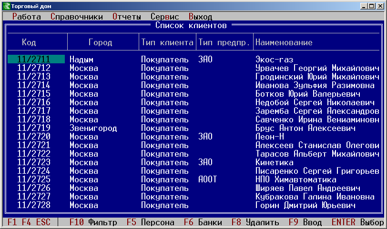Click client name Леон-Н
This screenshot has width=387, height=229.
pos(270,136)
